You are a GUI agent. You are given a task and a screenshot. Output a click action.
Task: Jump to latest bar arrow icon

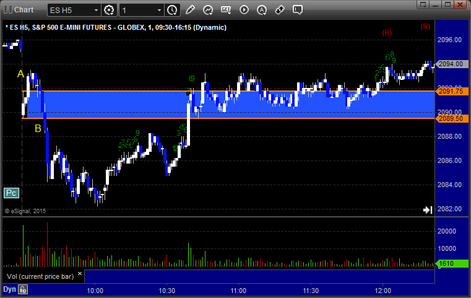coord(428,210)
